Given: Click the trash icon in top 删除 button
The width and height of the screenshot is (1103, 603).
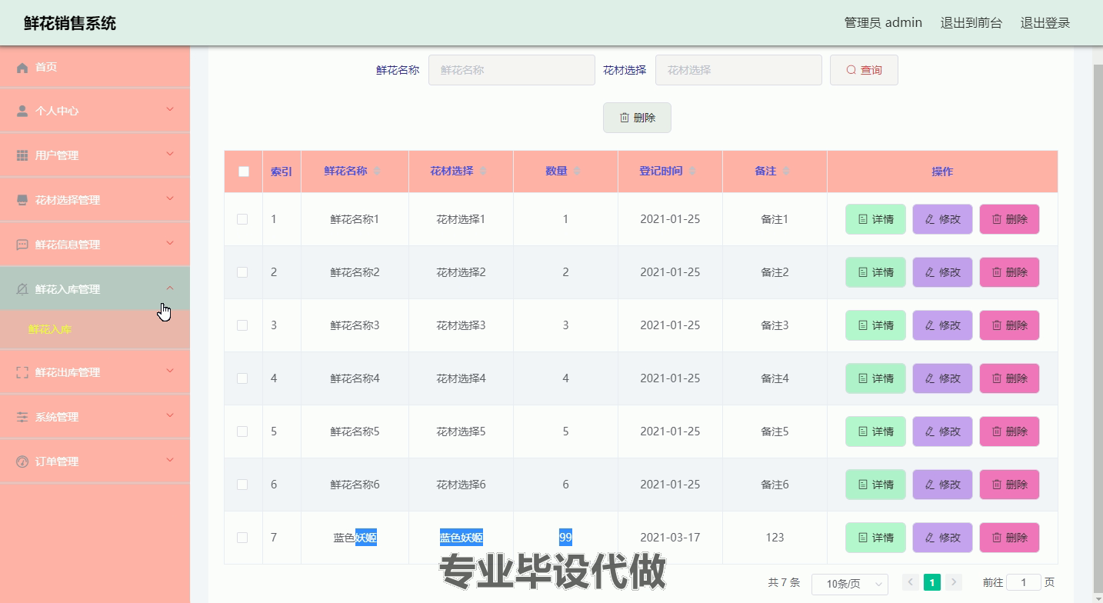Looking at the screenshot, I should 625,118.
